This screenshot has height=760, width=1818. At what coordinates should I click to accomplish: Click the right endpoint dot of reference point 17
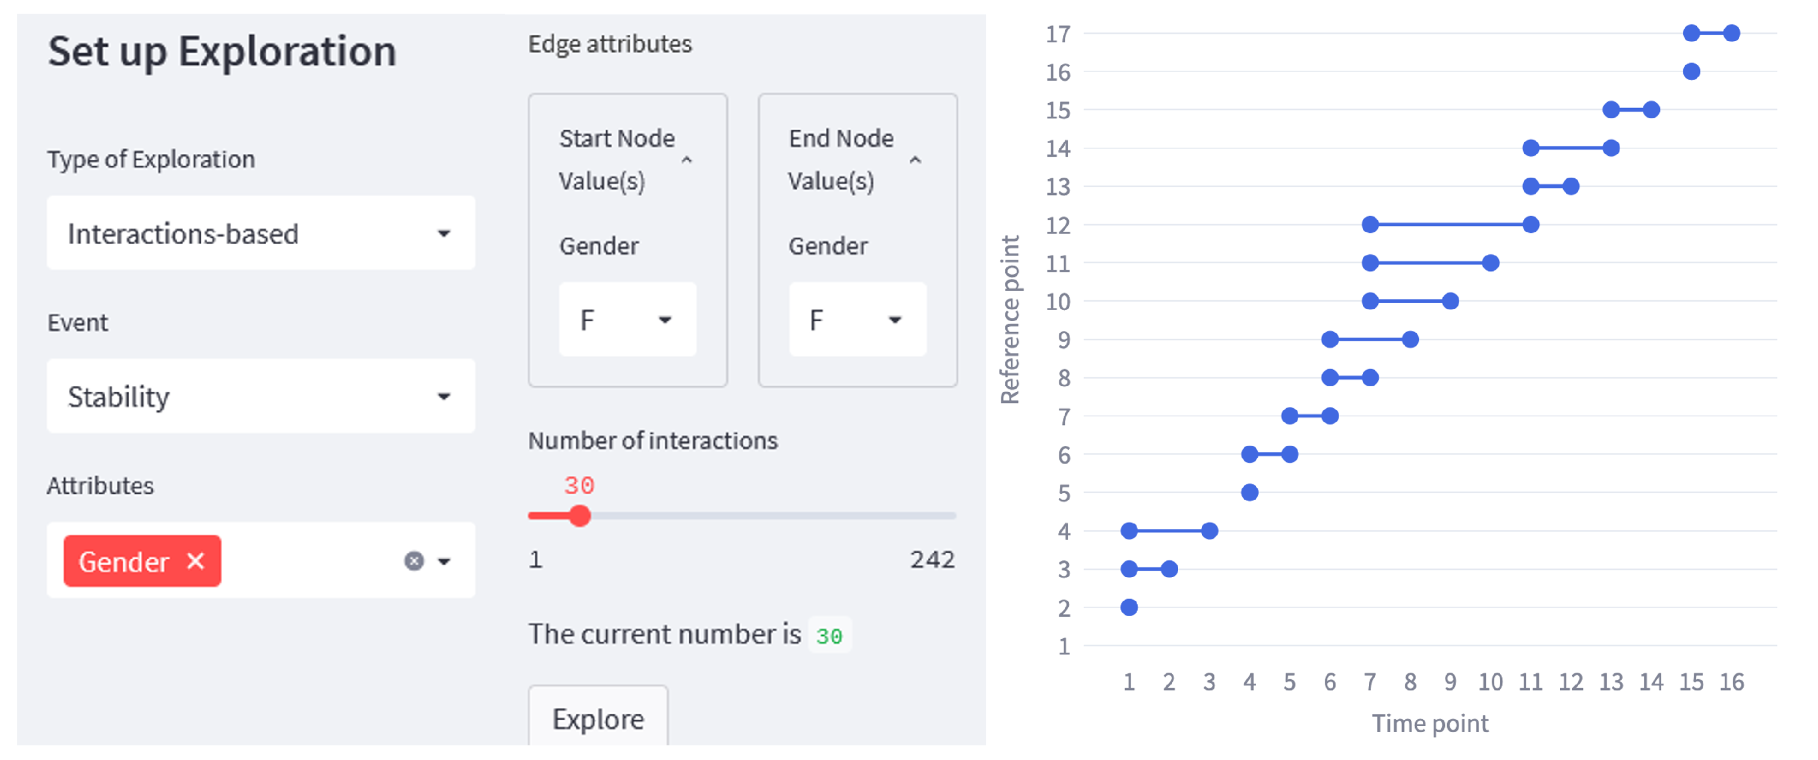click(1731, 33)
